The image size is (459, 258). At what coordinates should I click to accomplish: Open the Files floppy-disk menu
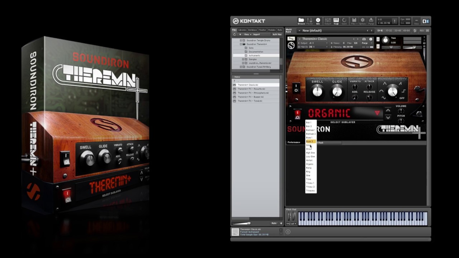[354, 21]
